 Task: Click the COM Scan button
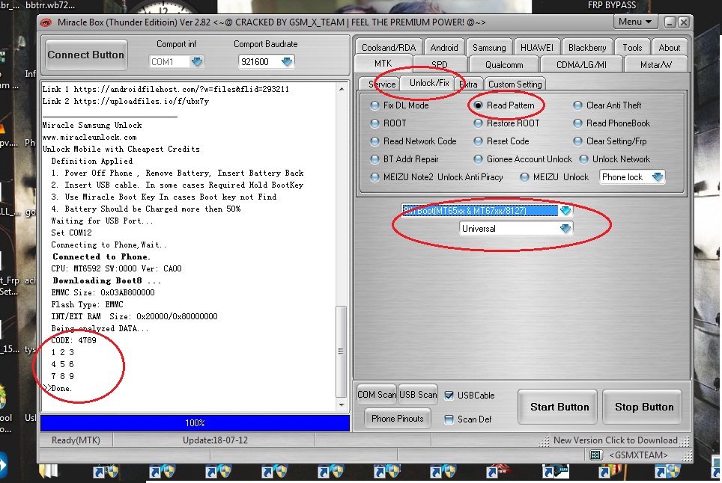(377, 394)
